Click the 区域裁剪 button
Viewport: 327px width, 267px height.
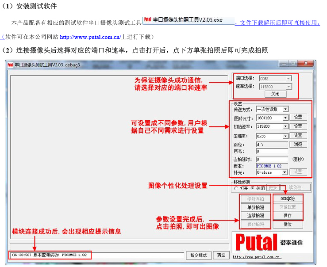(288, 207)
